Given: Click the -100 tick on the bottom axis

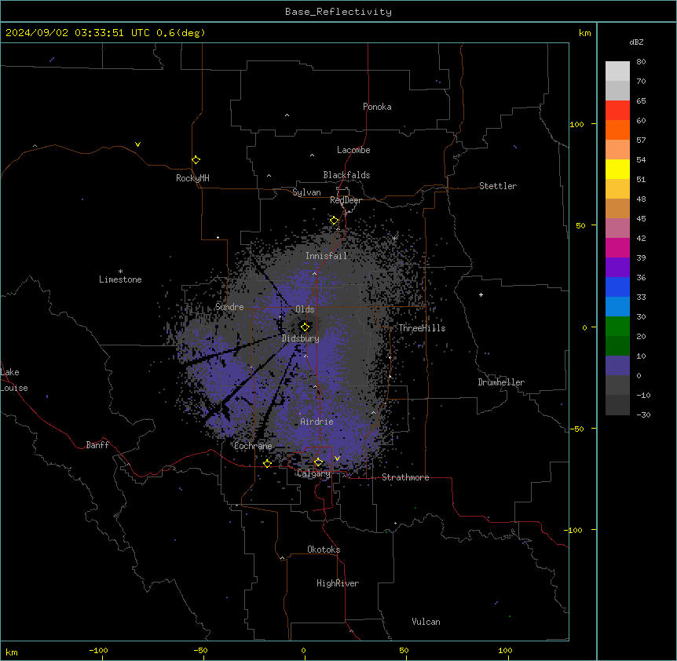Looking at the screenshot, I should [98, 650].
